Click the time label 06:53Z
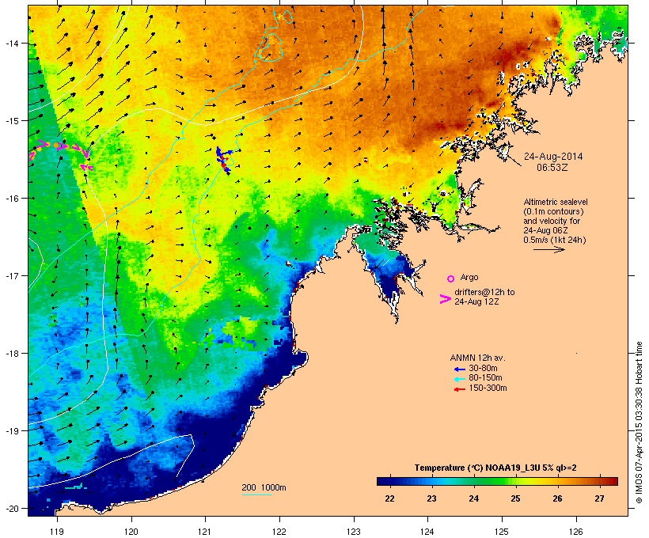The image size is (649, 538). (552, 168)
